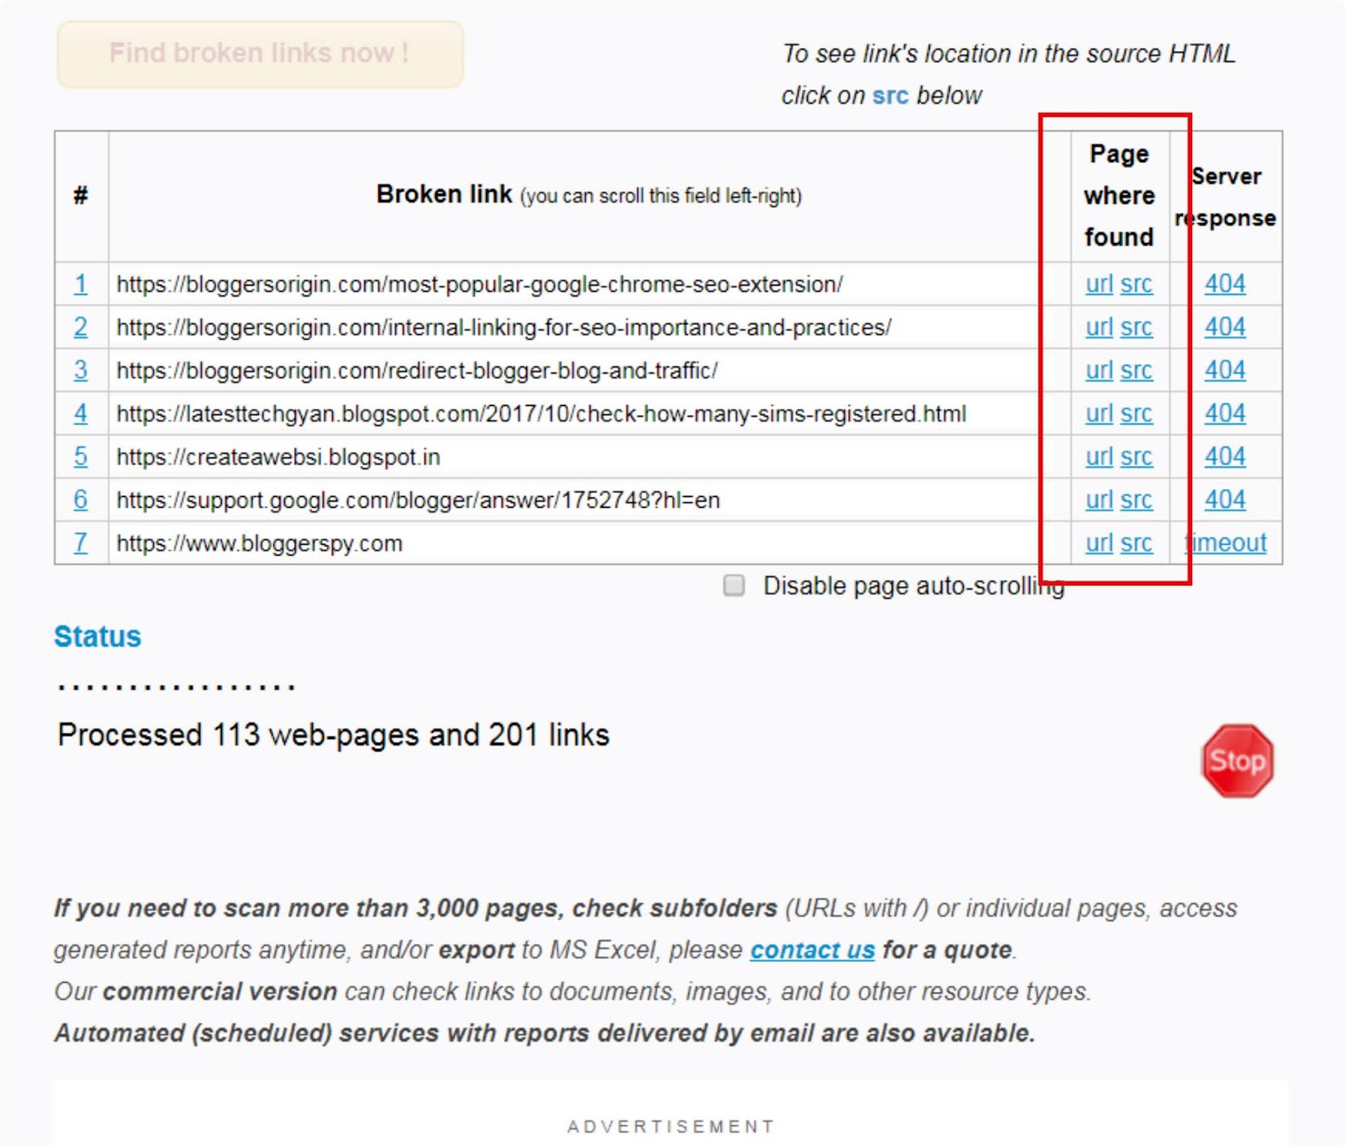1345x1145 pixels.
Task: Open the contact us link for a quote
Action: coord(811,951)
